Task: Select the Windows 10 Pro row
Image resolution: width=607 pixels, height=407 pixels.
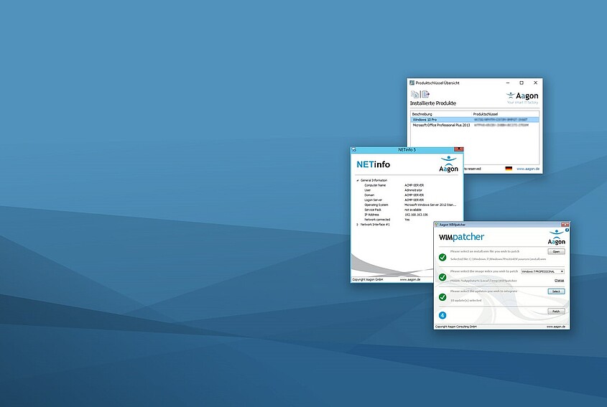Action: [475, 120]
